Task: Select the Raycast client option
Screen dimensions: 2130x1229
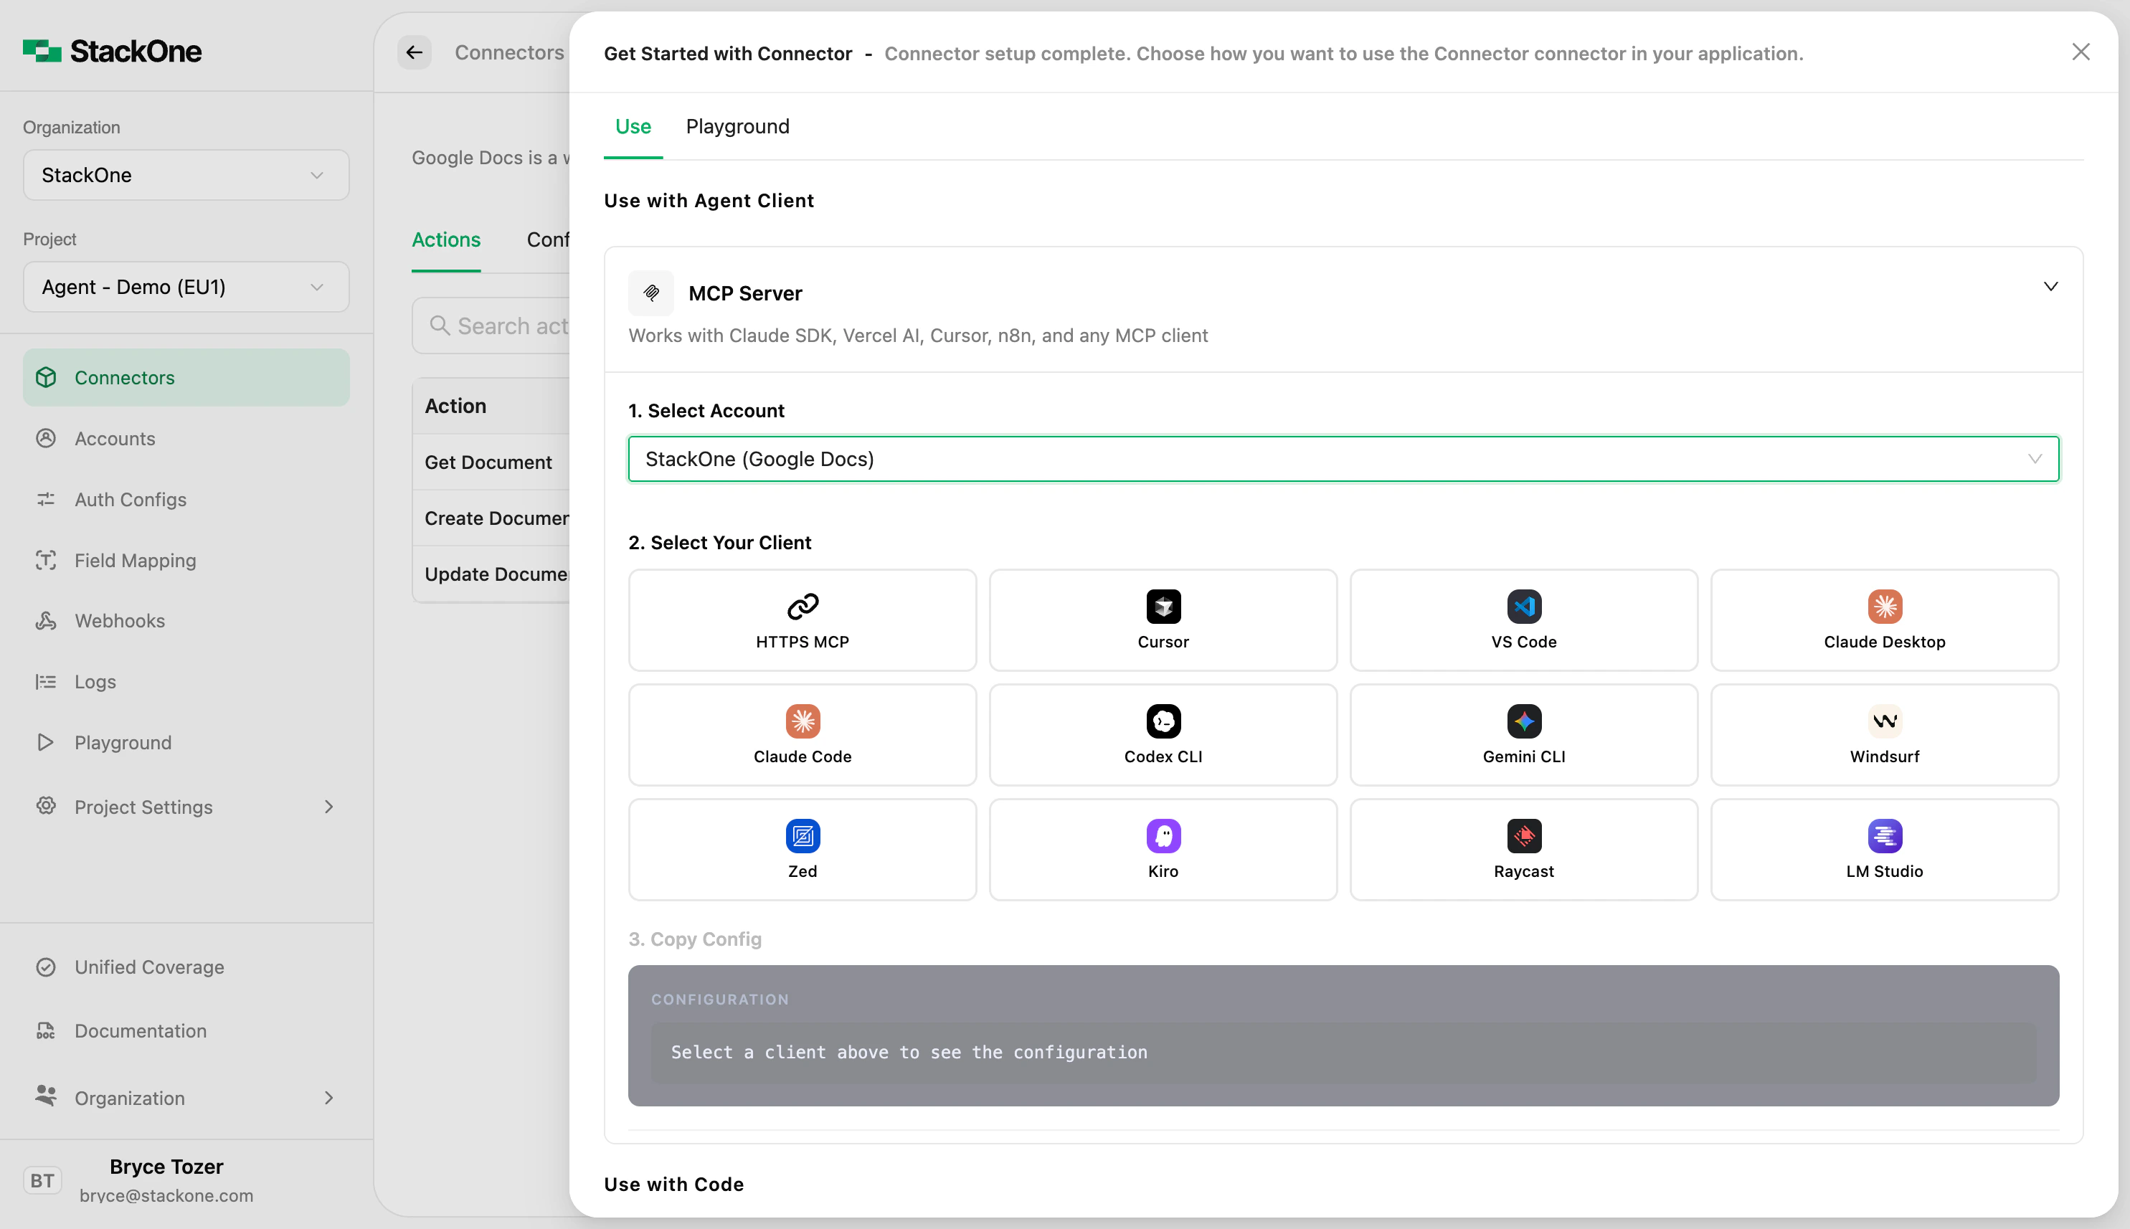Action: pos(1523,848)
